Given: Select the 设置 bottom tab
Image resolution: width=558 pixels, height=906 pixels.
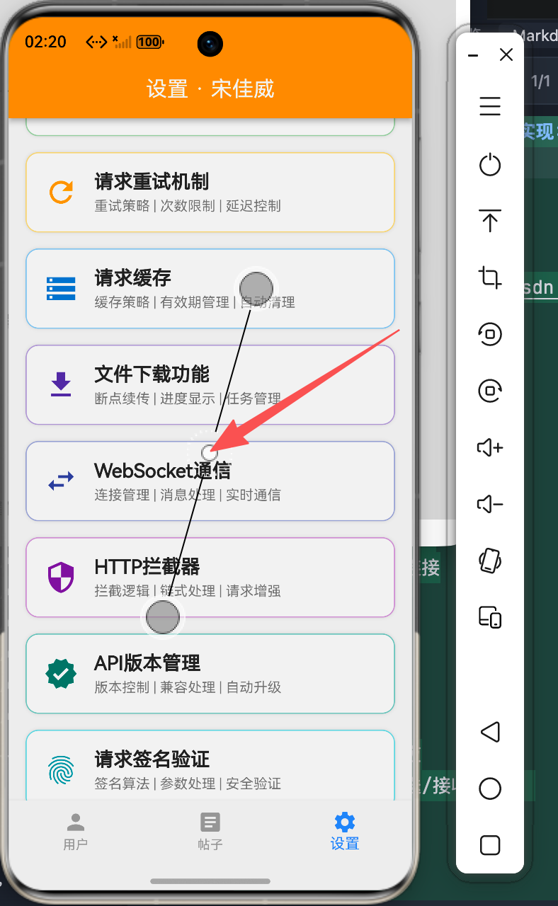Looking at the screenshot, I should click(345, 832).
